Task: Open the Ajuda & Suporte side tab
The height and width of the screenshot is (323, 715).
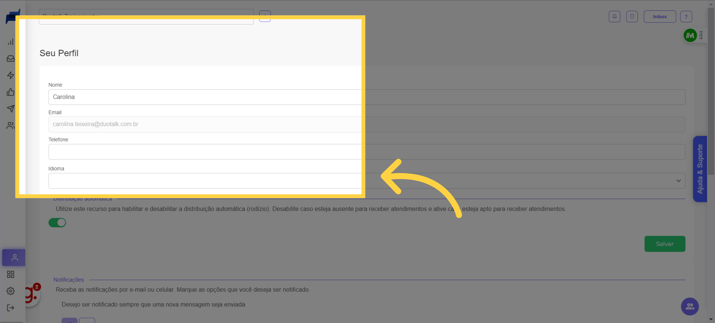Action: [700, 169]
